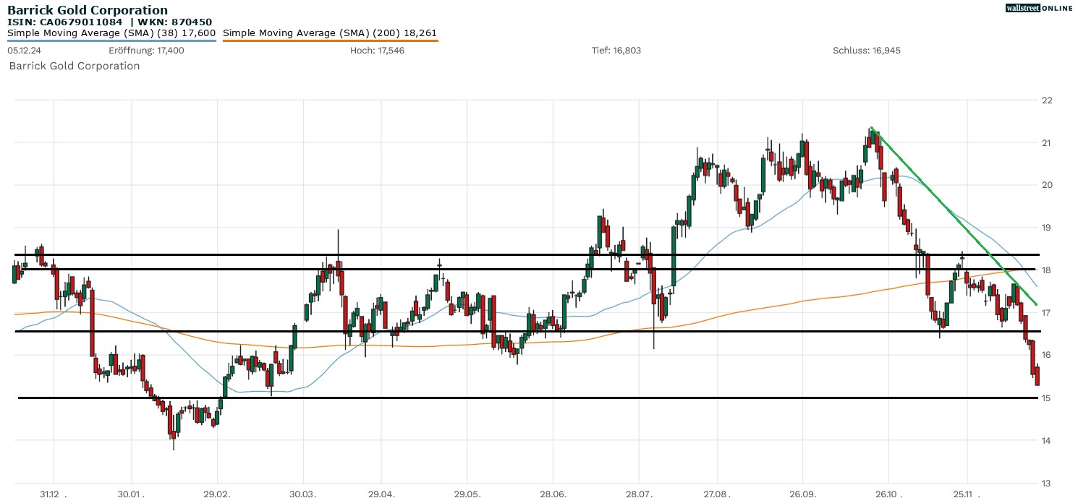Screen dimensions: 1078x498
Task: Click the x-axis date 29.02.
Action: pos(218,494)
